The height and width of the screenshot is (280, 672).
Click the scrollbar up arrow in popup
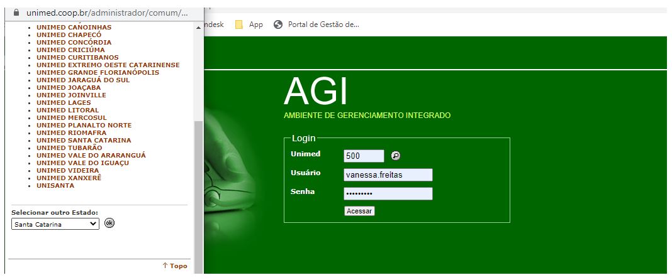[198, 28]
